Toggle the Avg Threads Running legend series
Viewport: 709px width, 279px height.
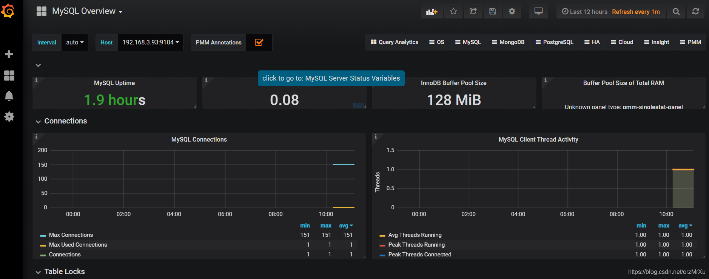pos(415,235)
